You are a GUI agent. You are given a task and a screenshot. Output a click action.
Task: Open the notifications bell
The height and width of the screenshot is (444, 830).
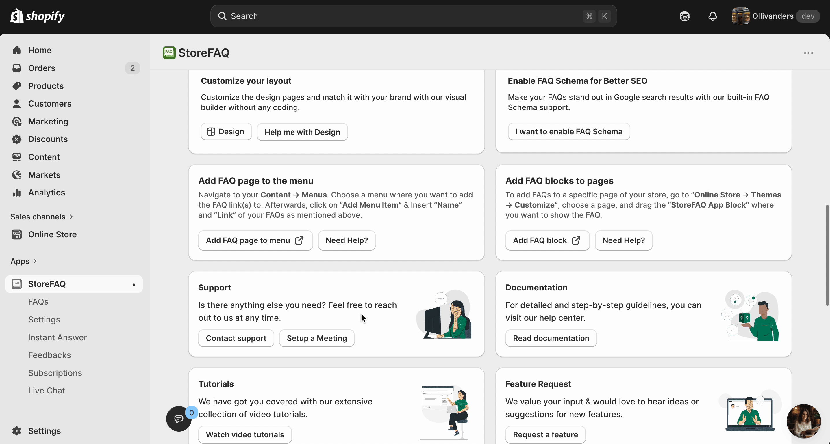tap(713, 16)
